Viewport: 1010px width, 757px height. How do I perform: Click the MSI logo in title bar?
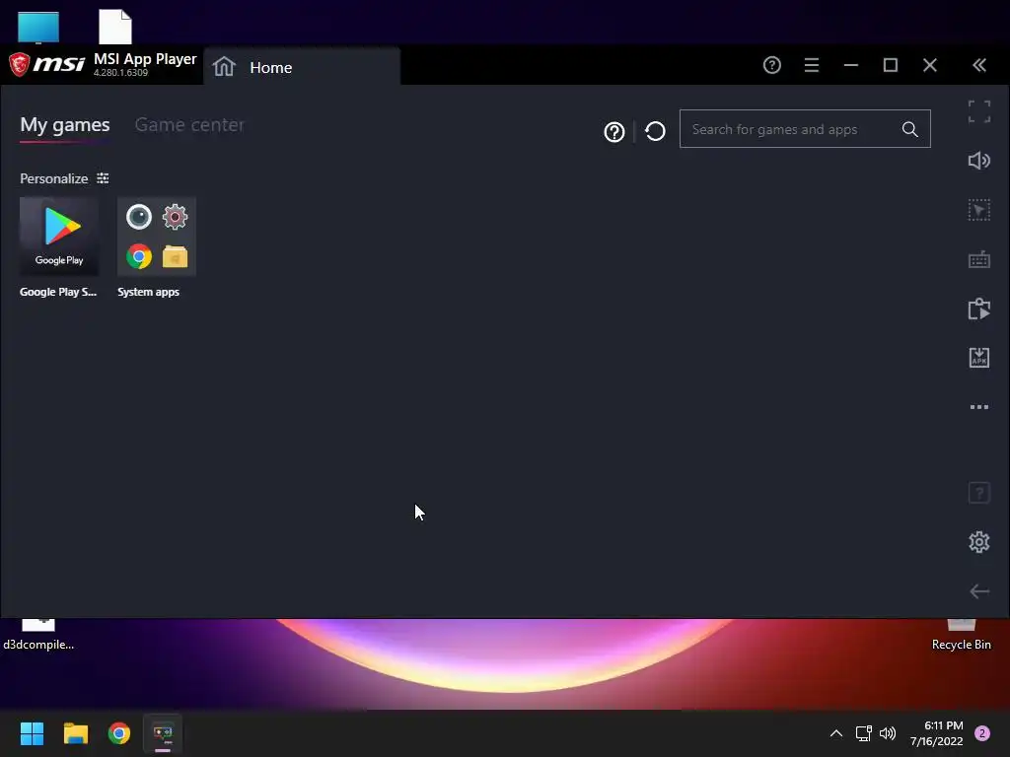(47, 64)
